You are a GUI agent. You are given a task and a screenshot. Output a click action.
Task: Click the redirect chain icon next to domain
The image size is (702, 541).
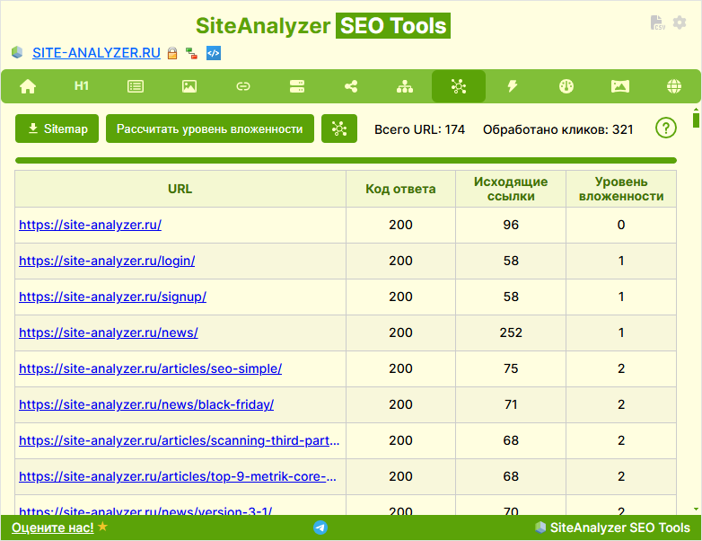point(192,53)
